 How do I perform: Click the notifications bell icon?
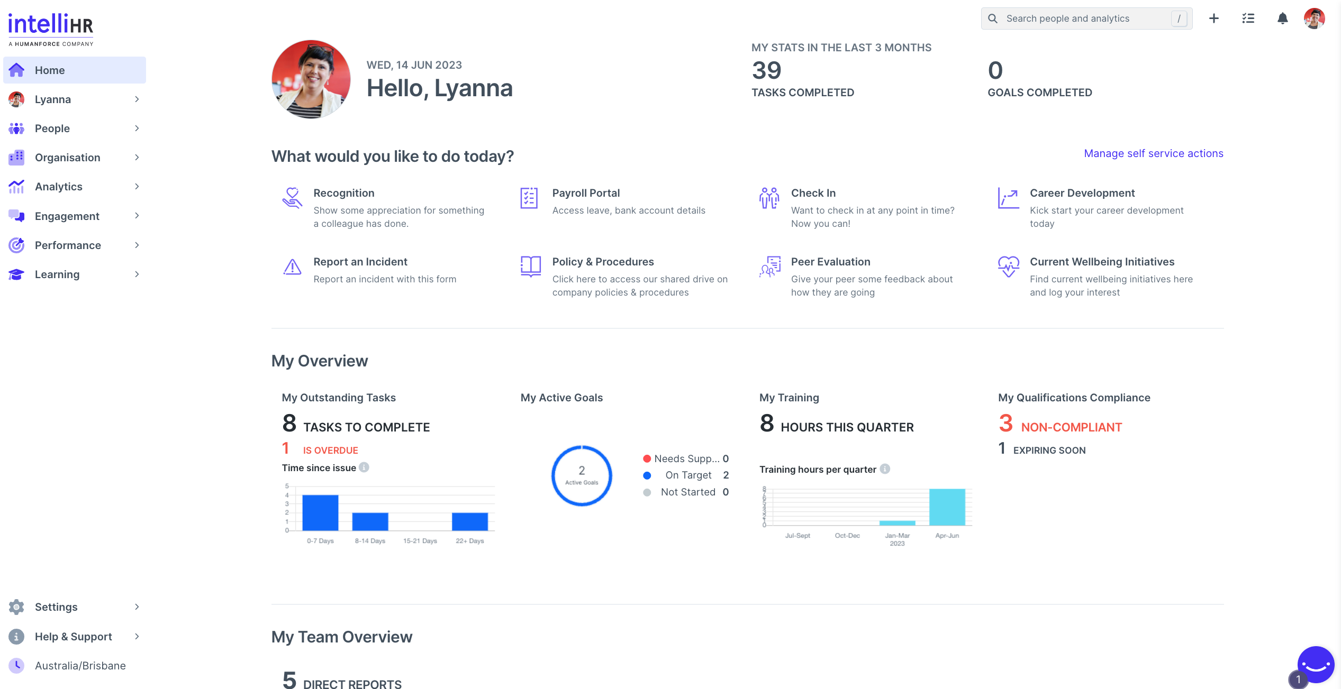(1282, 19)
